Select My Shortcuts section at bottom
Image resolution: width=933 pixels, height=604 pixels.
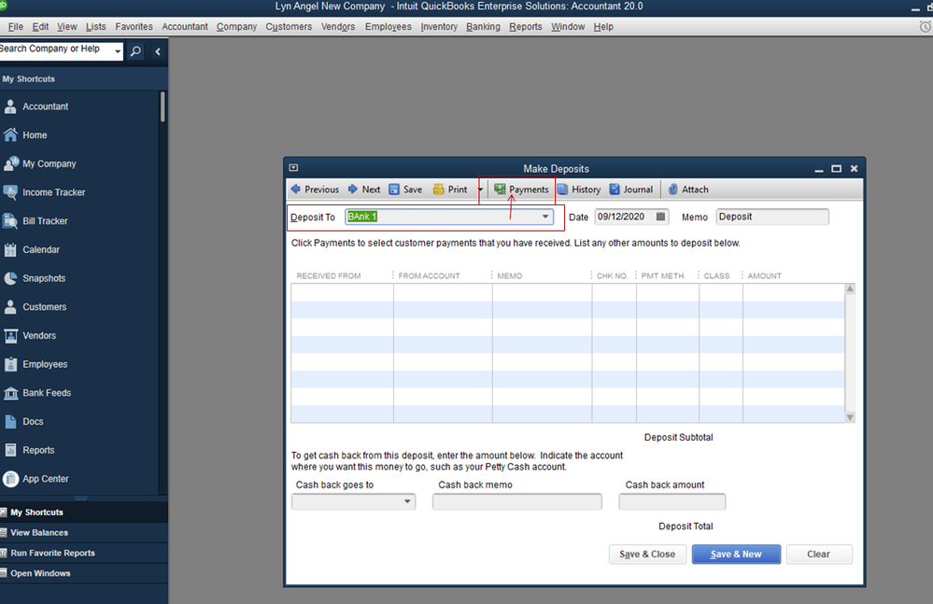click(x=84, y=513)
